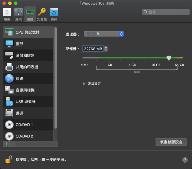Select the 圖形 row text
The height and width of the screenshot is (169, 192).
point(19,44)
